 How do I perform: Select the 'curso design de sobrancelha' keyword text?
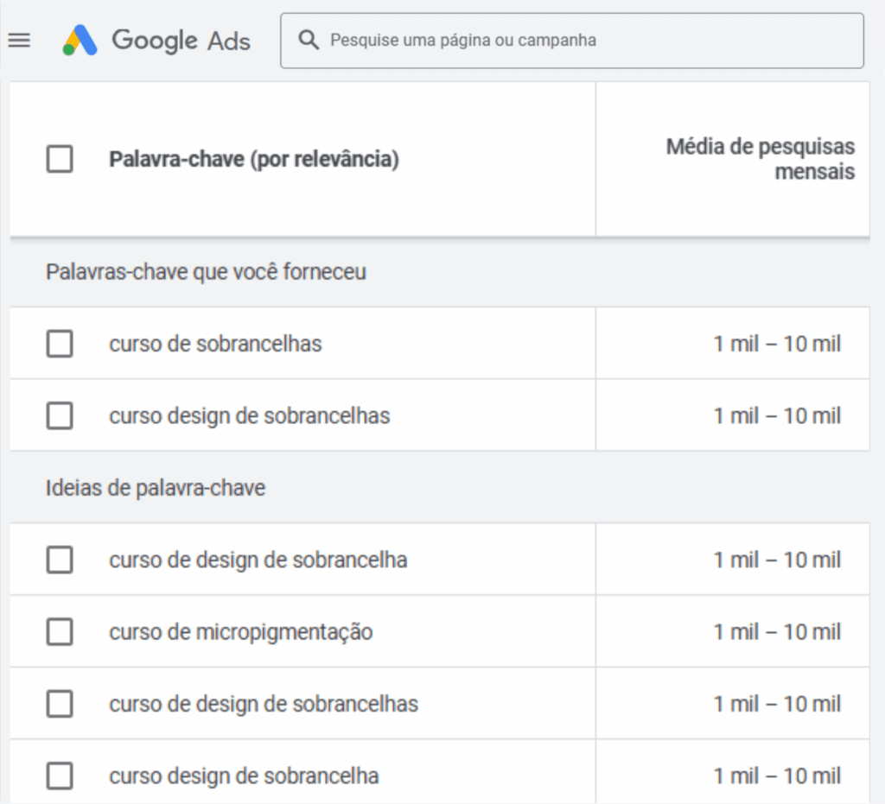(244, 776)
